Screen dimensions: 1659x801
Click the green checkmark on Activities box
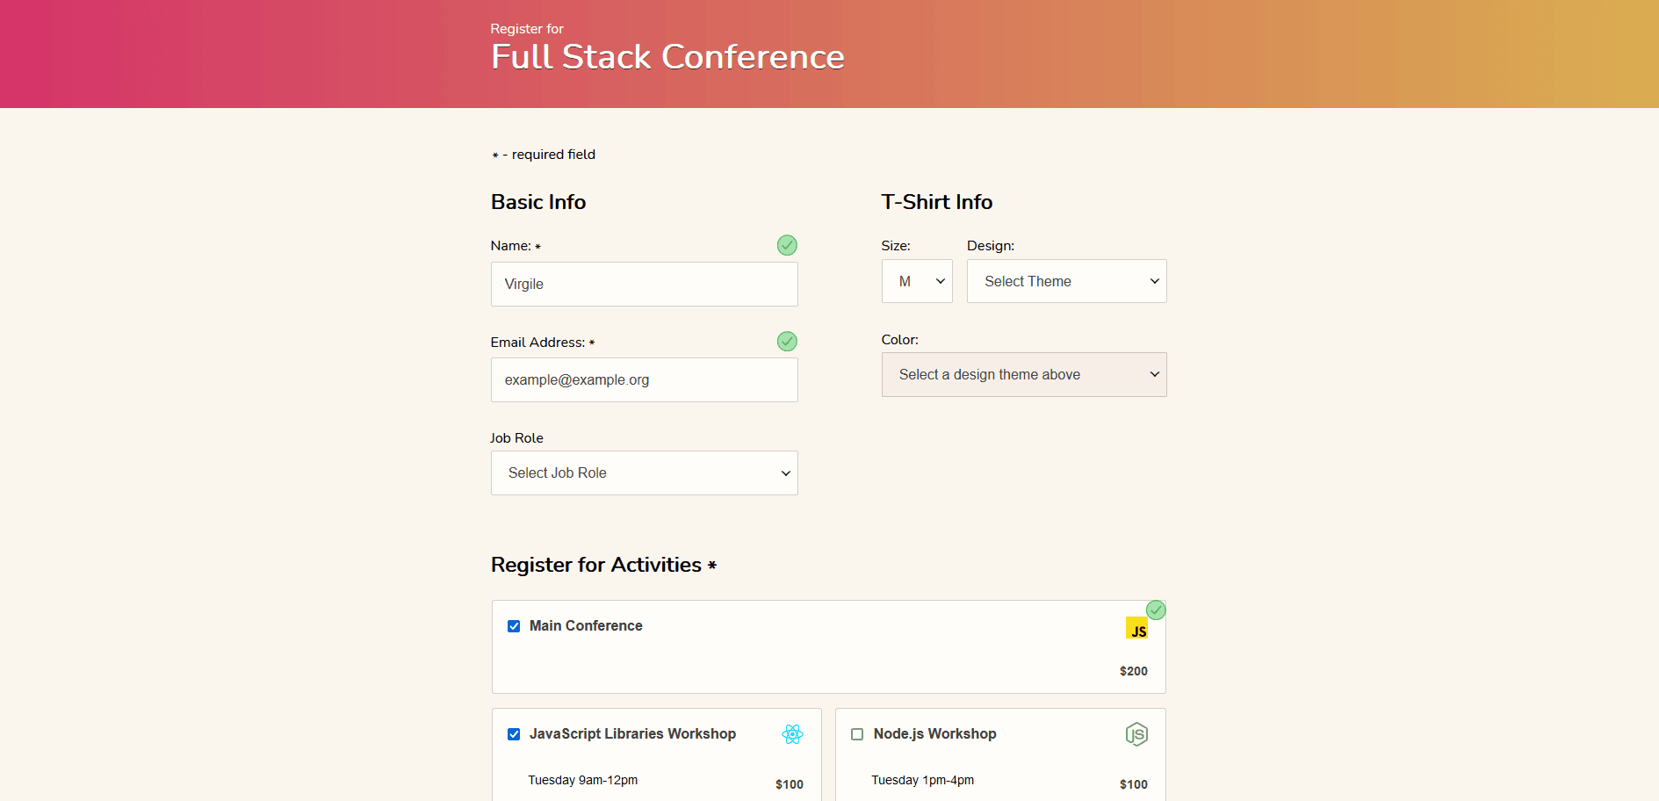(1156, 610)
